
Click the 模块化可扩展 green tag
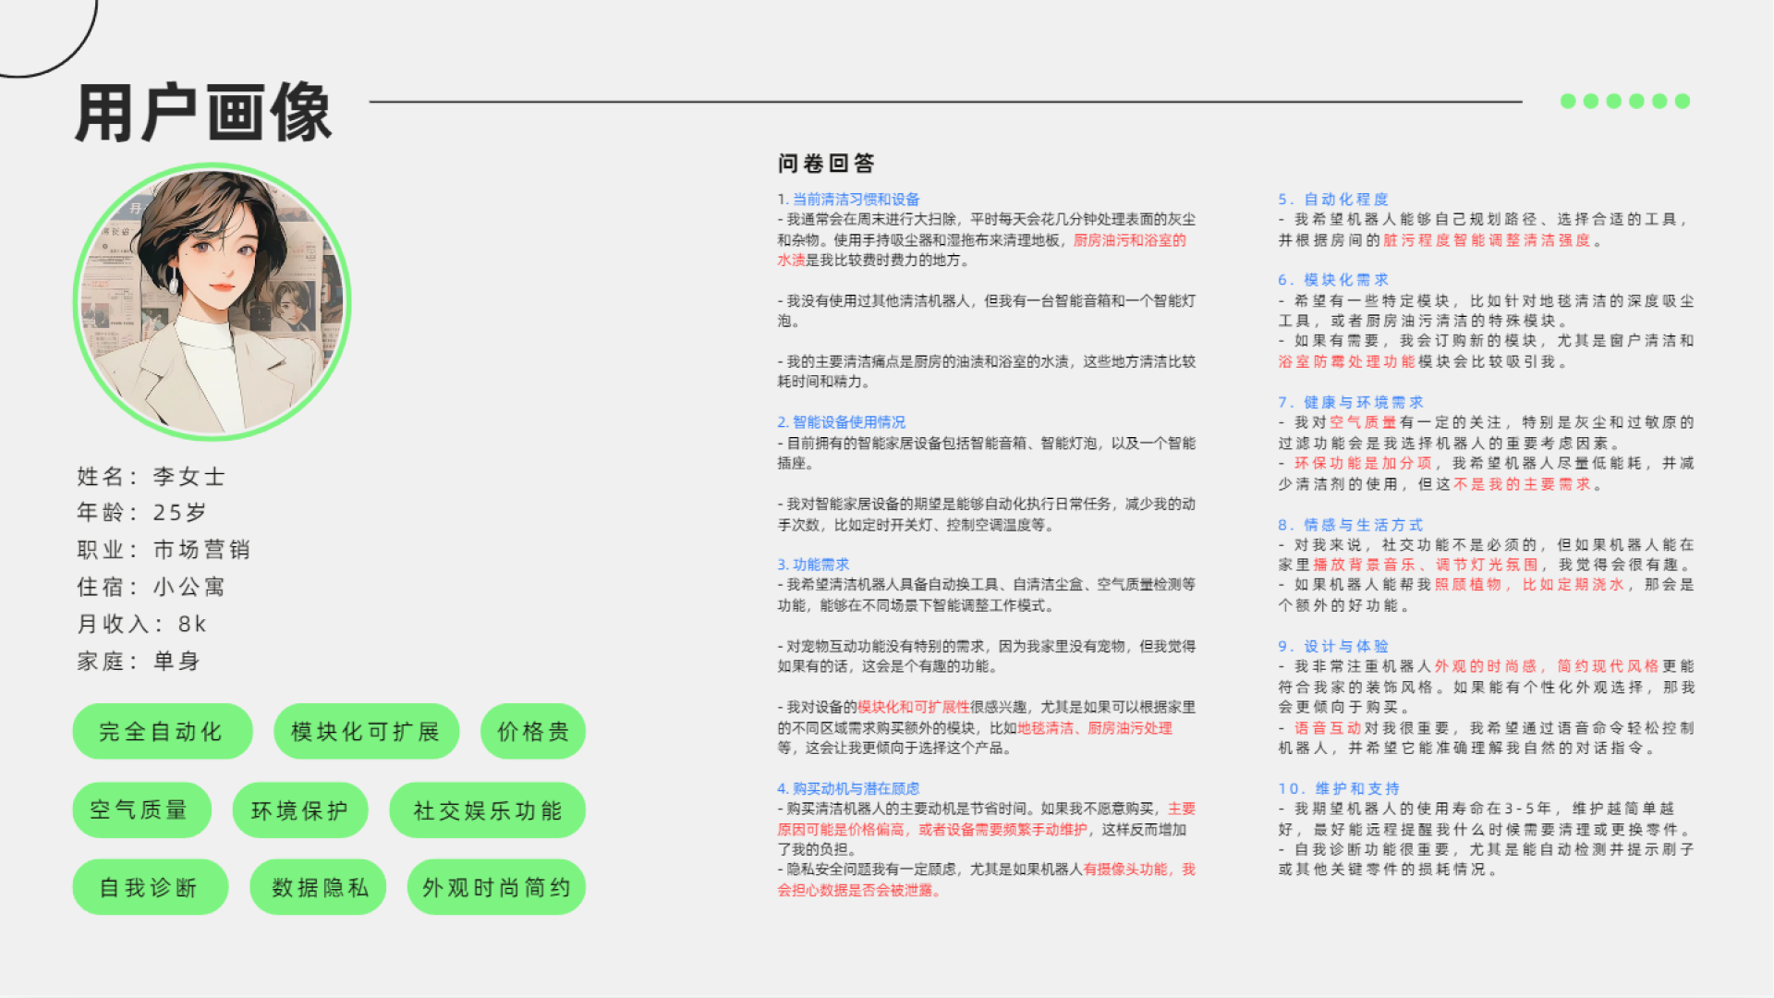coord(366,732)
